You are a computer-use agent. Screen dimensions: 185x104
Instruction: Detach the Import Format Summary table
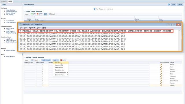coord(52,14)
